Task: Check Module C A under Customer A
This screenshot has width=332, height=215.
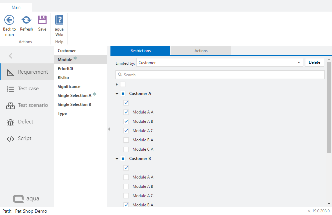Action: click(x=126, y=149)
